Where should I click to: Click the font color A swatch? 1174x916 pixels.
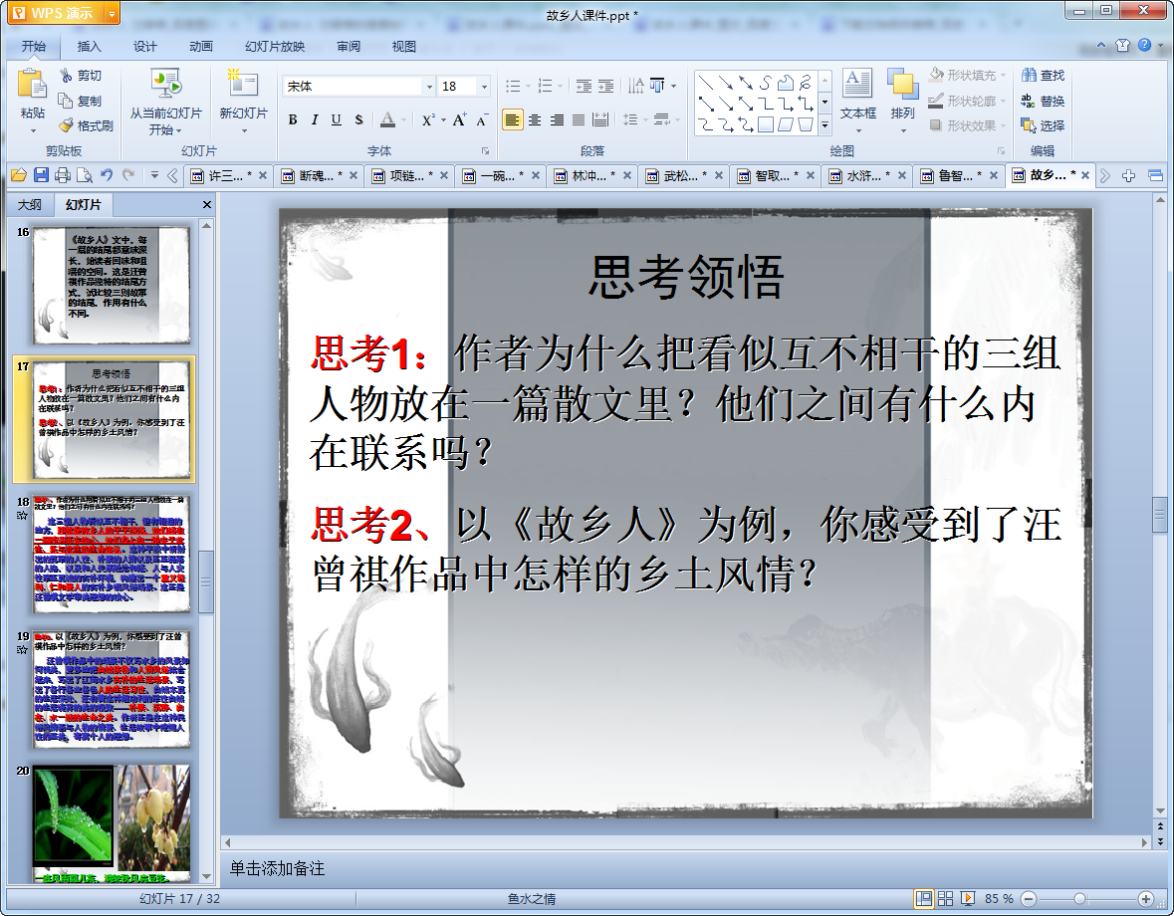pyautogui.click(x=387, y=119)
